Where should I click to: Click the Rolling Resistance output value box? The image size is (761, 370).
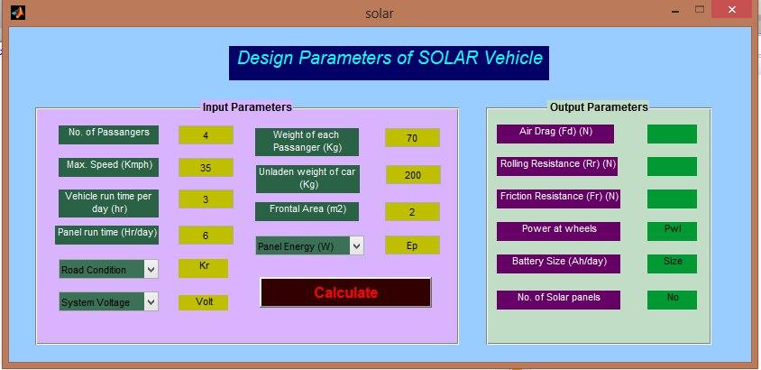point(672,166)
